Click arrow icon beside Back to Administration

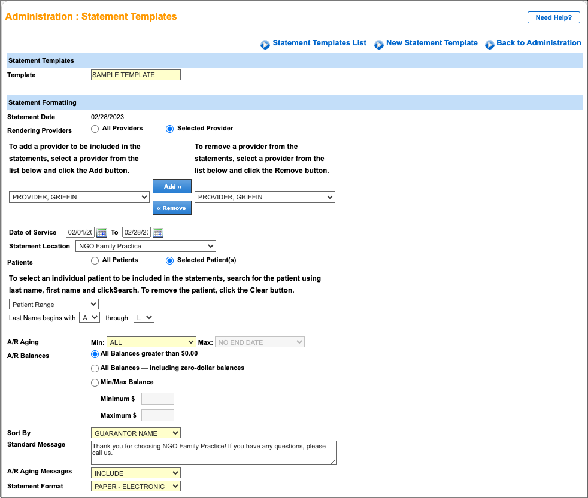490,44
